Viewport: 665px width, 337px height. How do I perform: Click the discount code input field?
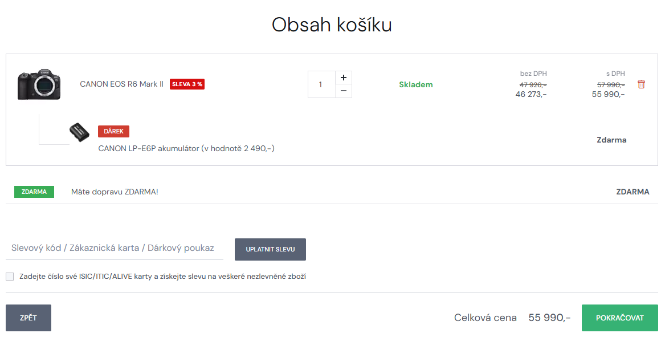[x=114, y=248]
